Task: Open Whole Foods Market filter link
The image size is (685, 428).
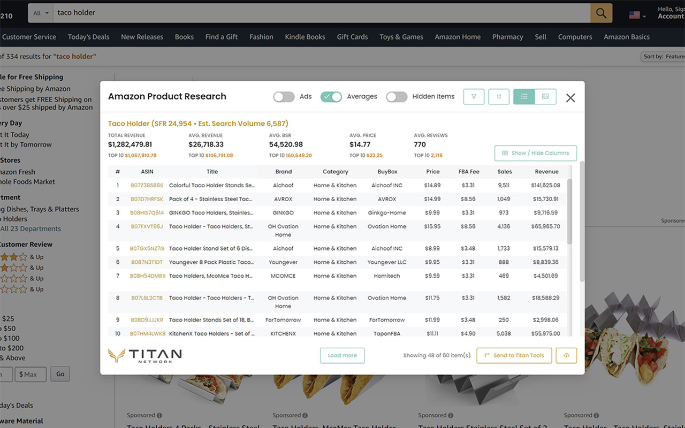Action: (27, 182)
